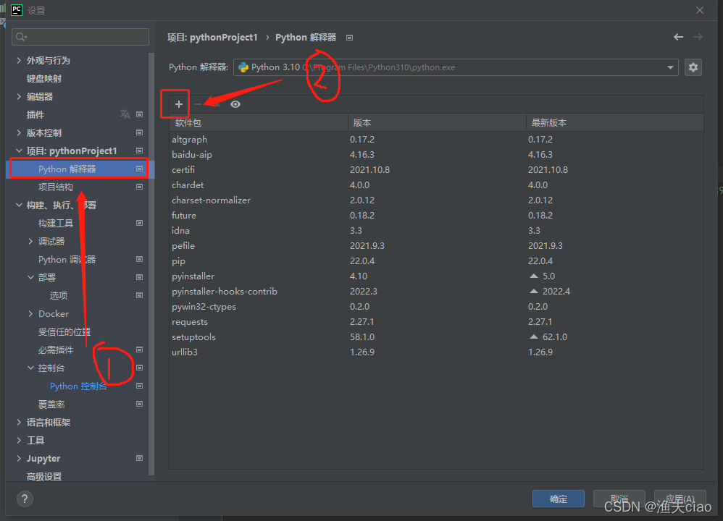
Task: Select the urllib3 package row
Action: pyautogui.click(x=436, y=352)
